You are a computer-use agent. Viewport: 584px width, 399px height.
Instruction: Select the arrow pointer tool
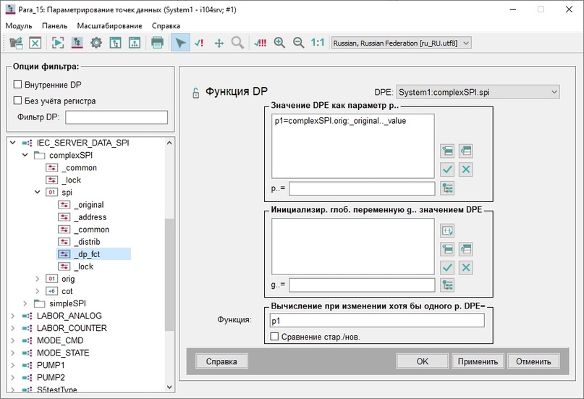180,43
